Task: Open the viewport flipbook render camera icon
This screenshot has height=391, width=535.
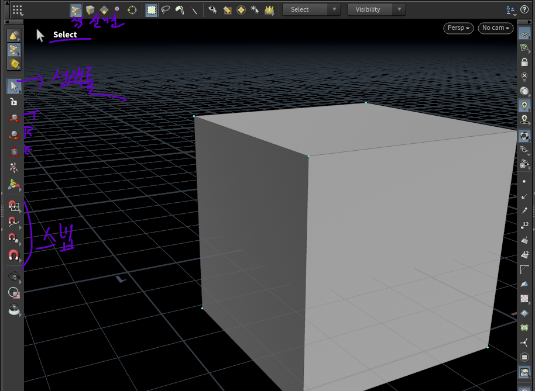Action: click(x=524, y=164)
